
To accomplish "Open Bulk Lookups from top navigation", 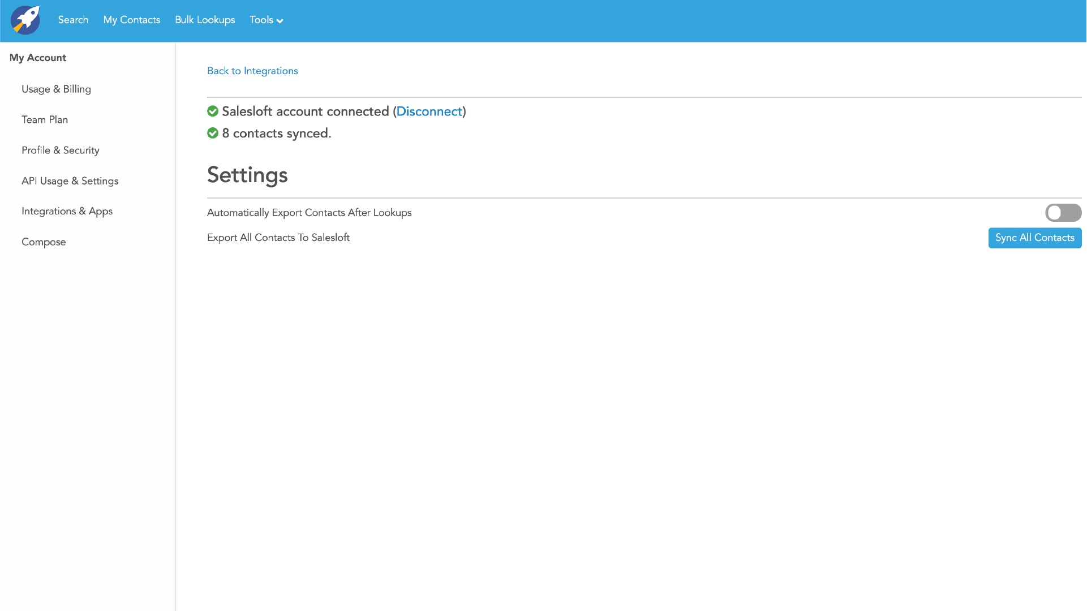I will click(x=205, y=20).
